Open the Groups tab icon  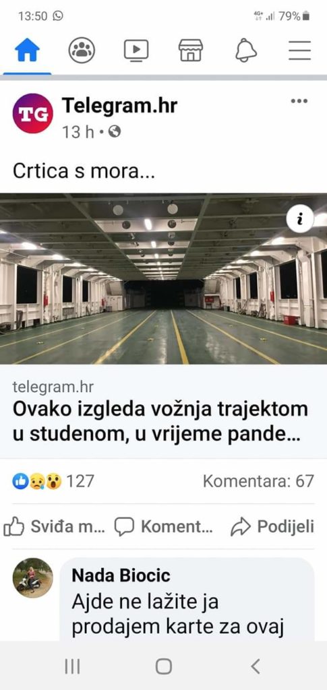pos(82,50)
